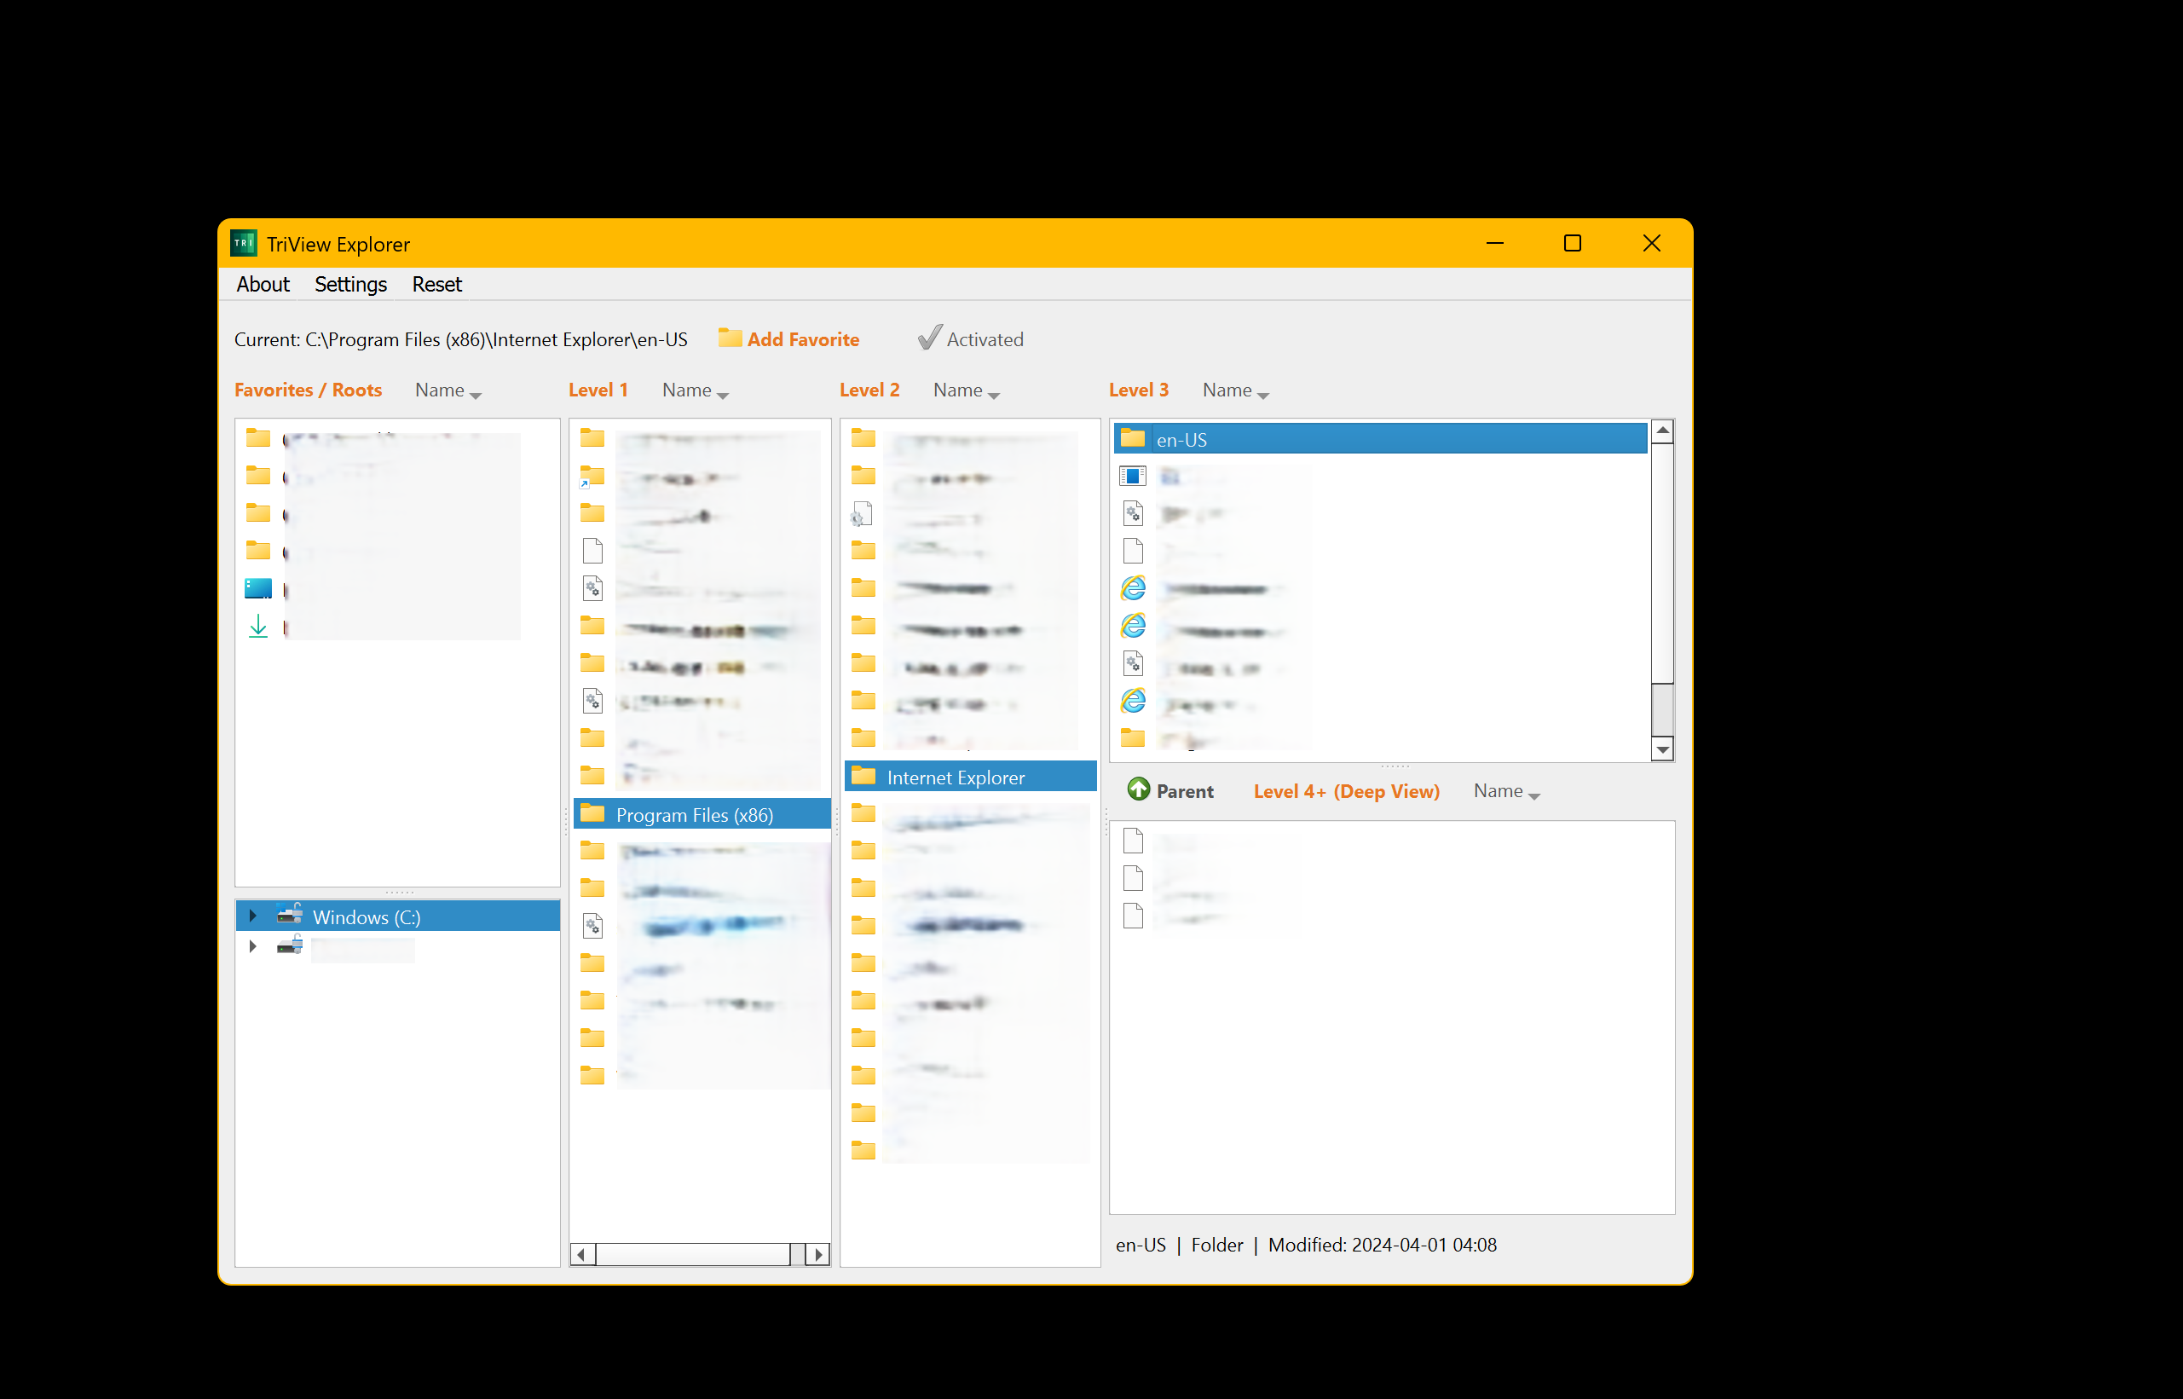Open the About menu
Screen dimensions: 2183x1399
pyautogui.click(x=263, y=285)
